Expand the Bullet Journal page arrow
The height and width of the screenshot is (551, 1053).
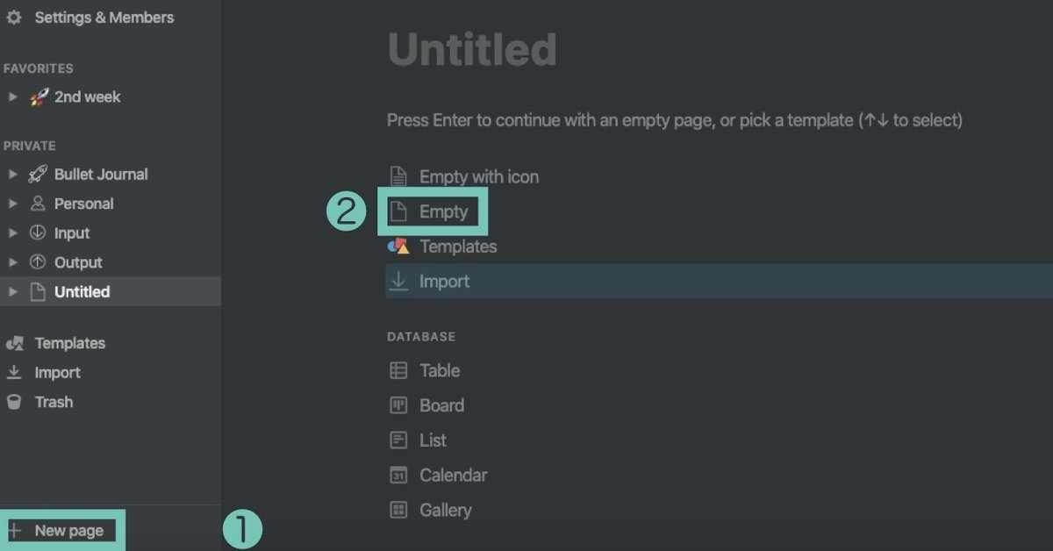[x=12, y=175]
